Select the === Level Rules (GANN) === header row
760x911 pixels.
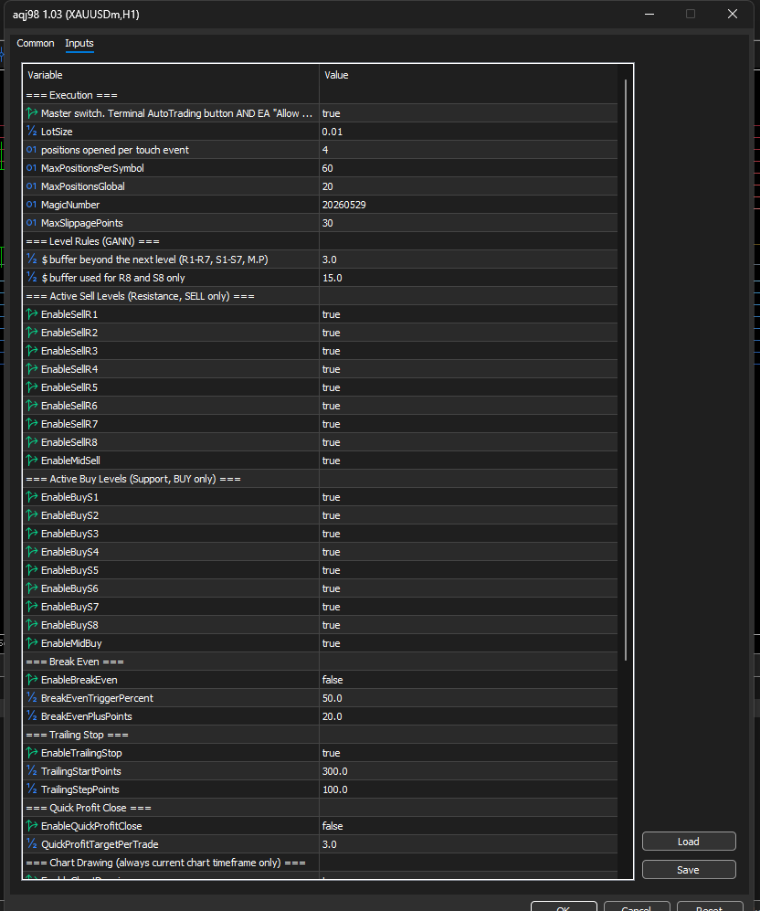(x=320, y=241)
